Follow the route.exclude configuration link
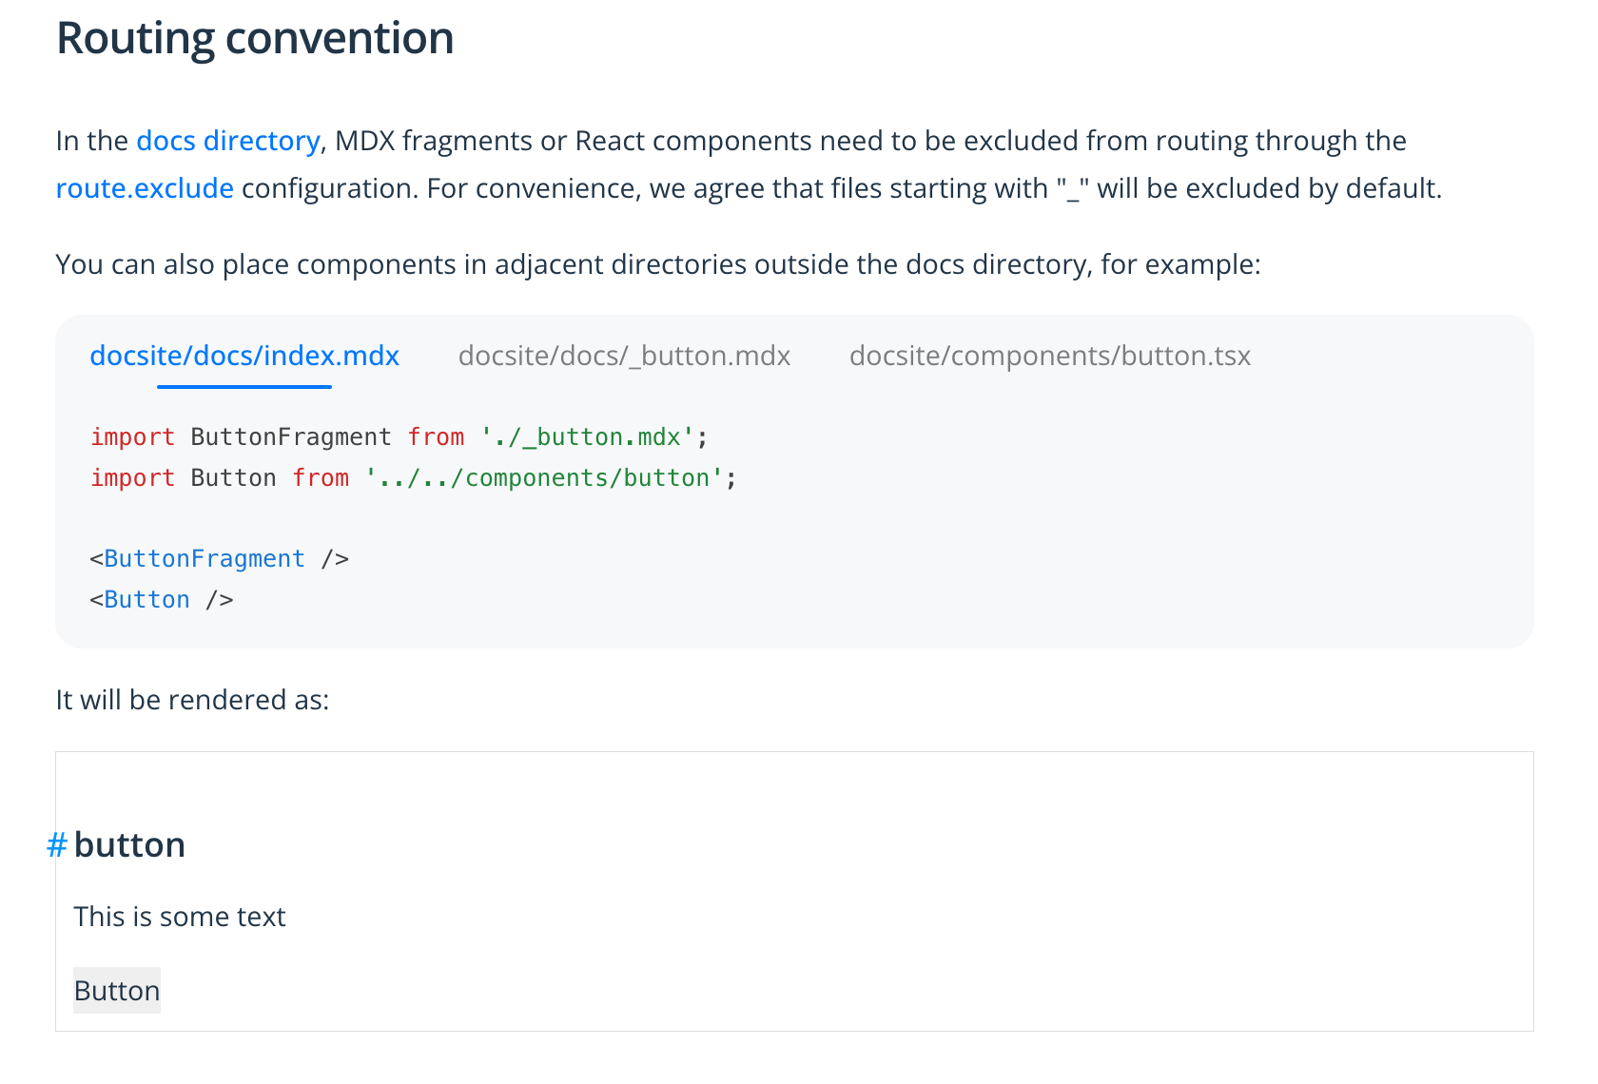 (145, 188)
